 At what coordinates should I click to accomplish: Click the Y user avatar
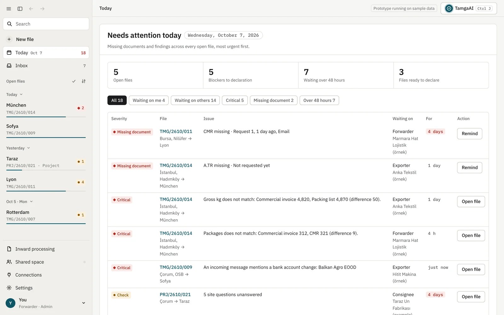click(10, 303)
